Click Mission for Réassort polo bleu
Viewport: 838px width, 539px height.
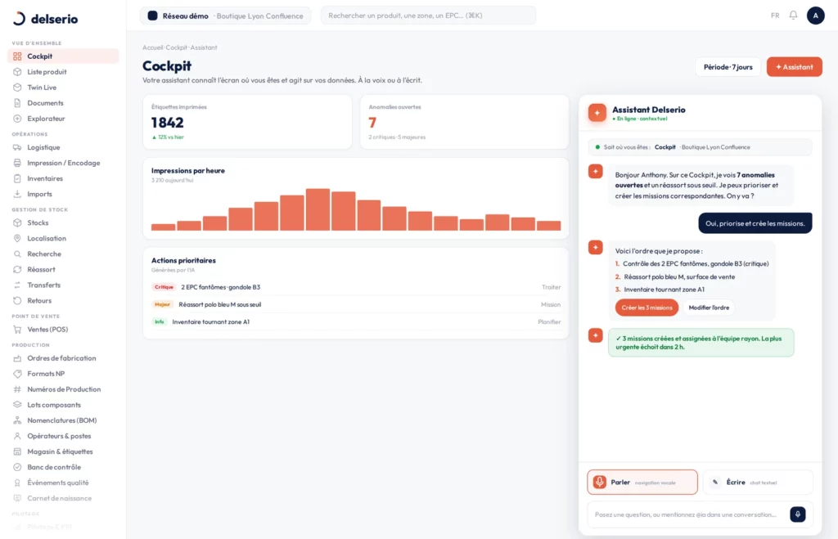tap(551, 304)
